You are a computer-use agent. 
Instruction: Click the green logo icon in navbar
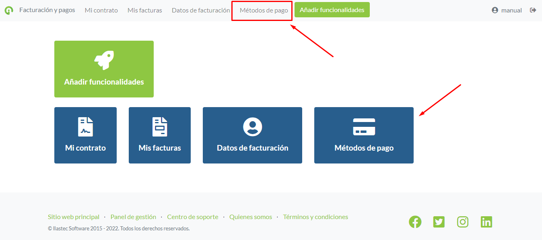9,10
